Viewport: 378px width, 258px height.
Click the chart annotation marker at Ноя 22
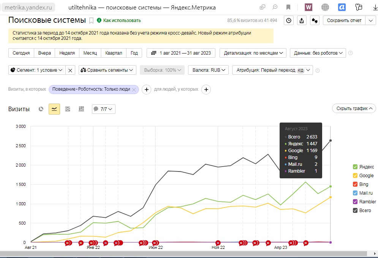pyautogui.click(x=218, y=243)
